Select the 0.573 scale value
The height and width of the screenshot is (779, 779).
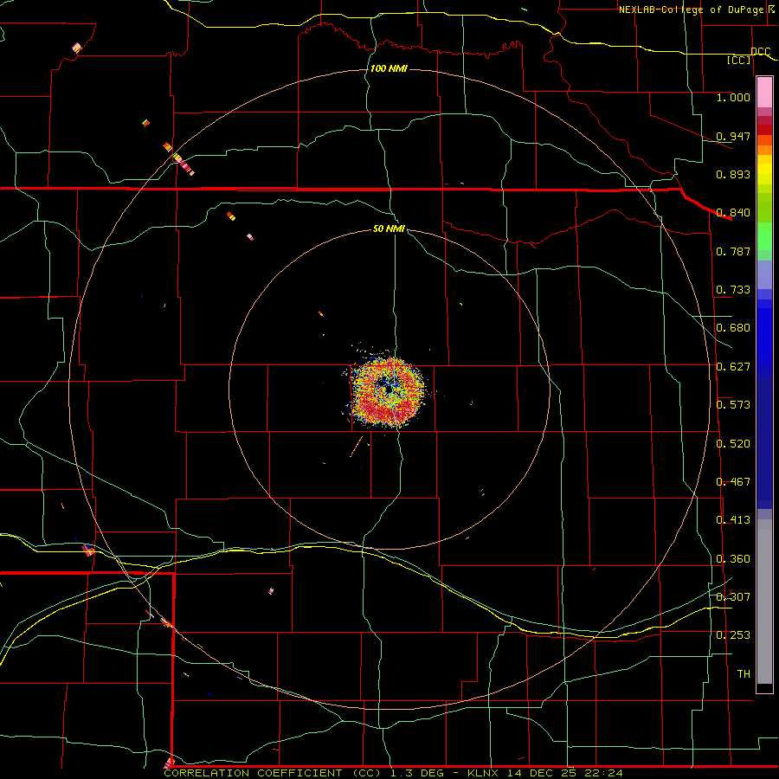pos(733,405)
